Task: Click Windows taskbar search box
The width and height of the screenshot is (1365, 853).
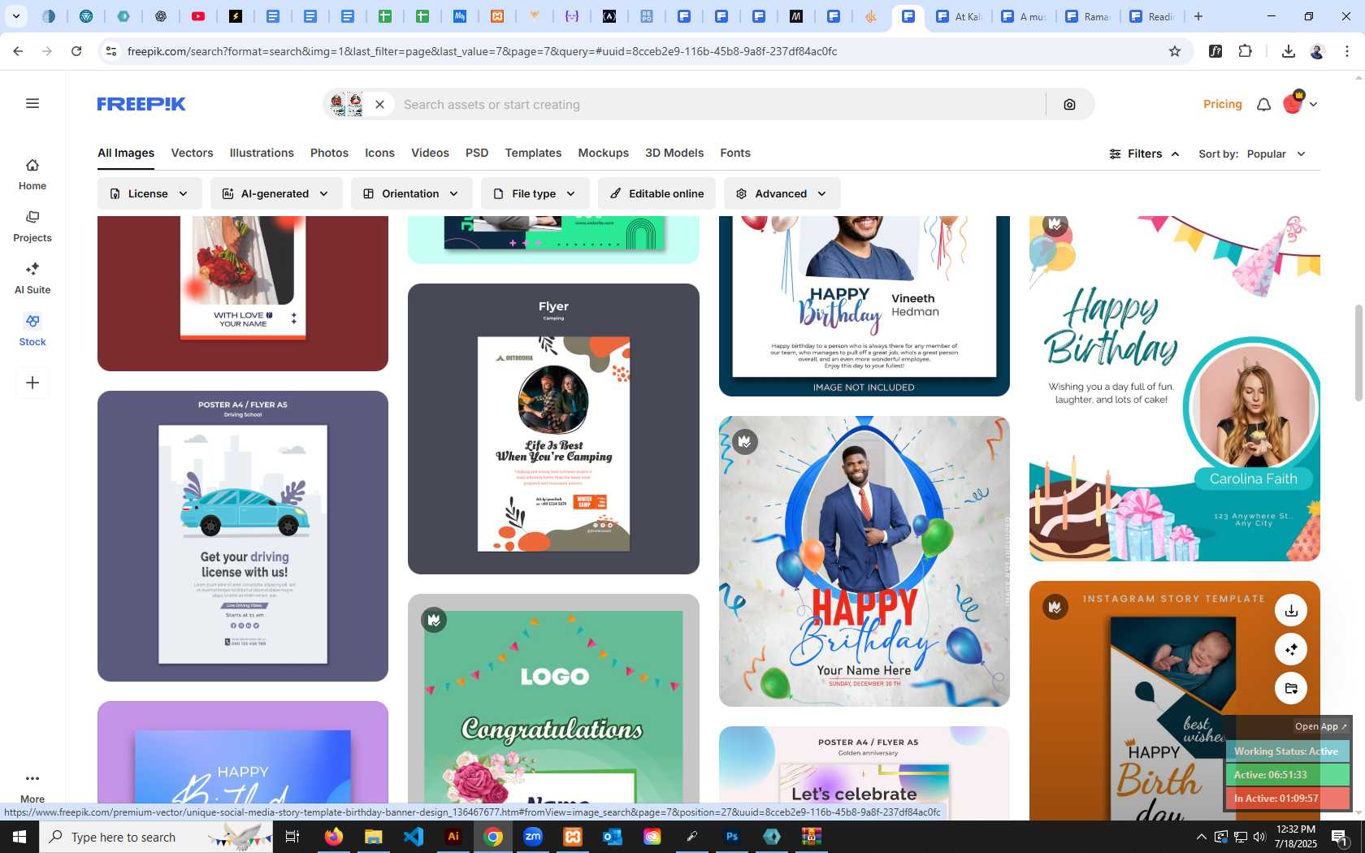Action: point(156,837)
